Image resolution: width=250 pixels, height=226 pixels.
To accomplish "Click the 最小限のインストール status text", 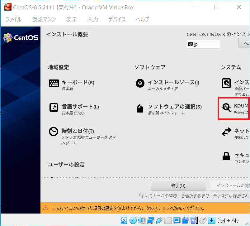I will tap(167, 113).
